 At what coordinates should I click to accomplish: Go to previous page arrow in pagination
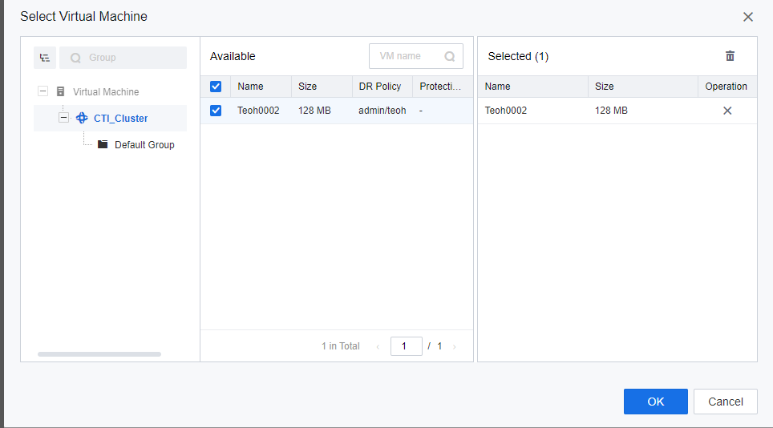coord(378,347)
